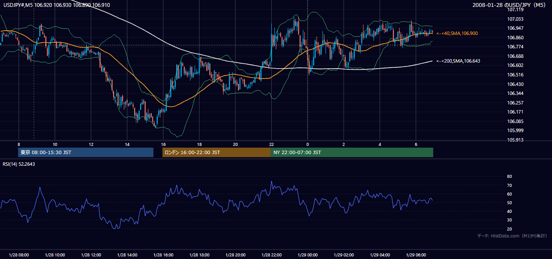
Task: Click the 1/28 14:00 time label
Action: coord(127,255)
